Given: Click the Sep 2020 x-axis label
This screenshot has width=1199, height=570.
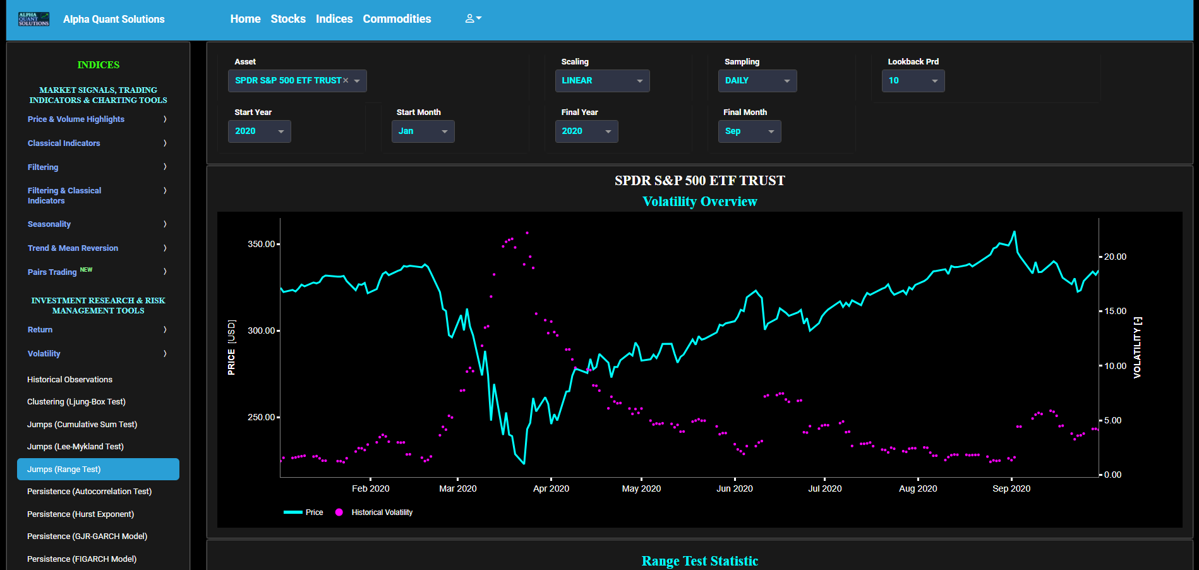Looking at the screenshot, I should pyautogui.click(x=1011, y=488).
